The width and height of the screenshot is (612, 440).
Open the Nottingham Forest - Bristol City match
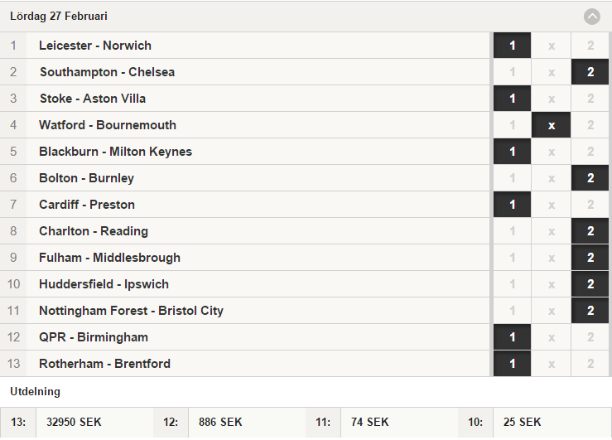coord(245,312)
